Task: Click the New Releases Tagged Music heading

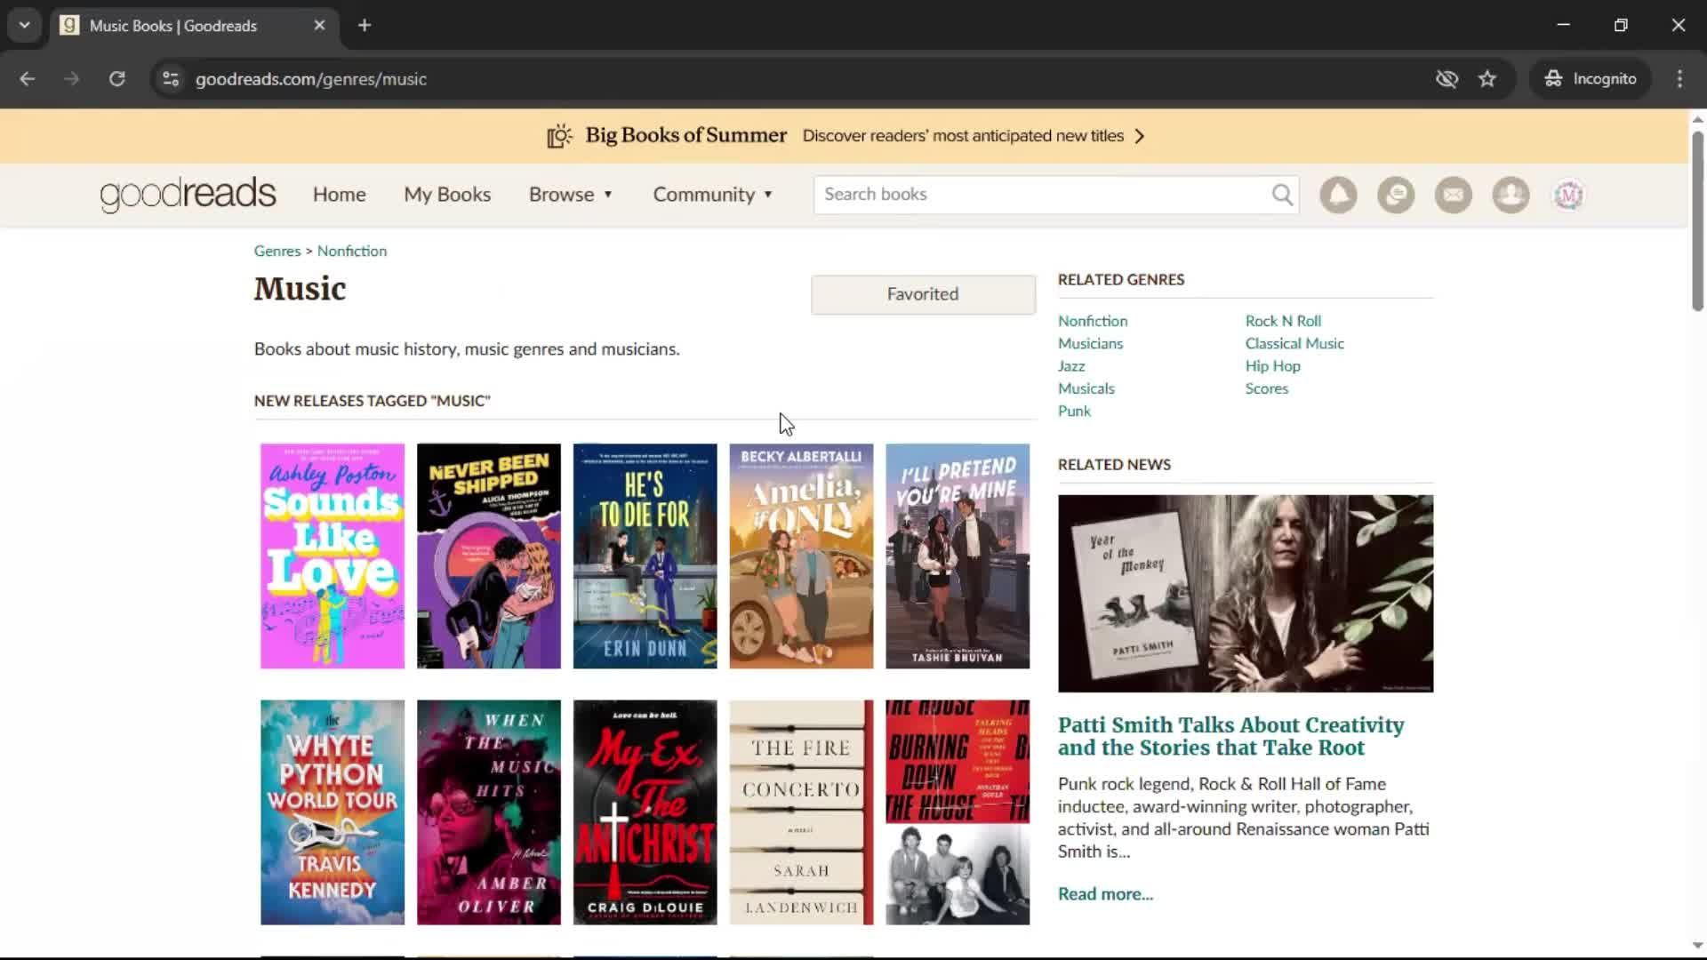Action: click(372, 401)
